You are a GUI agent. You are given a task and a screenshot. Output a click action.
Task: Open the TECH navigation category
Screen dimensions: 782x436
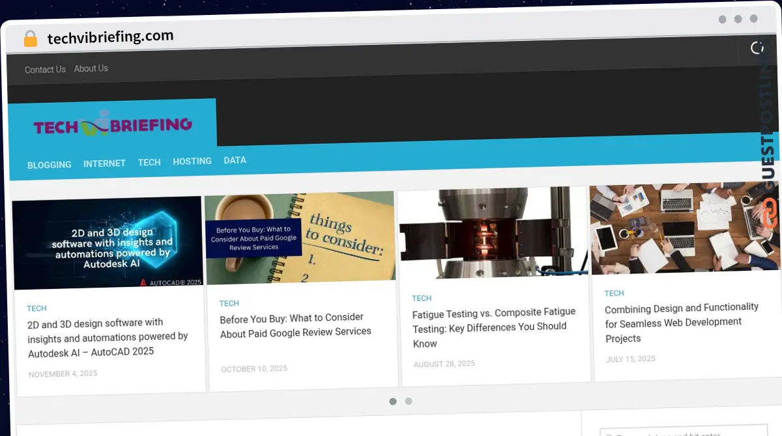tap(149, 162)
